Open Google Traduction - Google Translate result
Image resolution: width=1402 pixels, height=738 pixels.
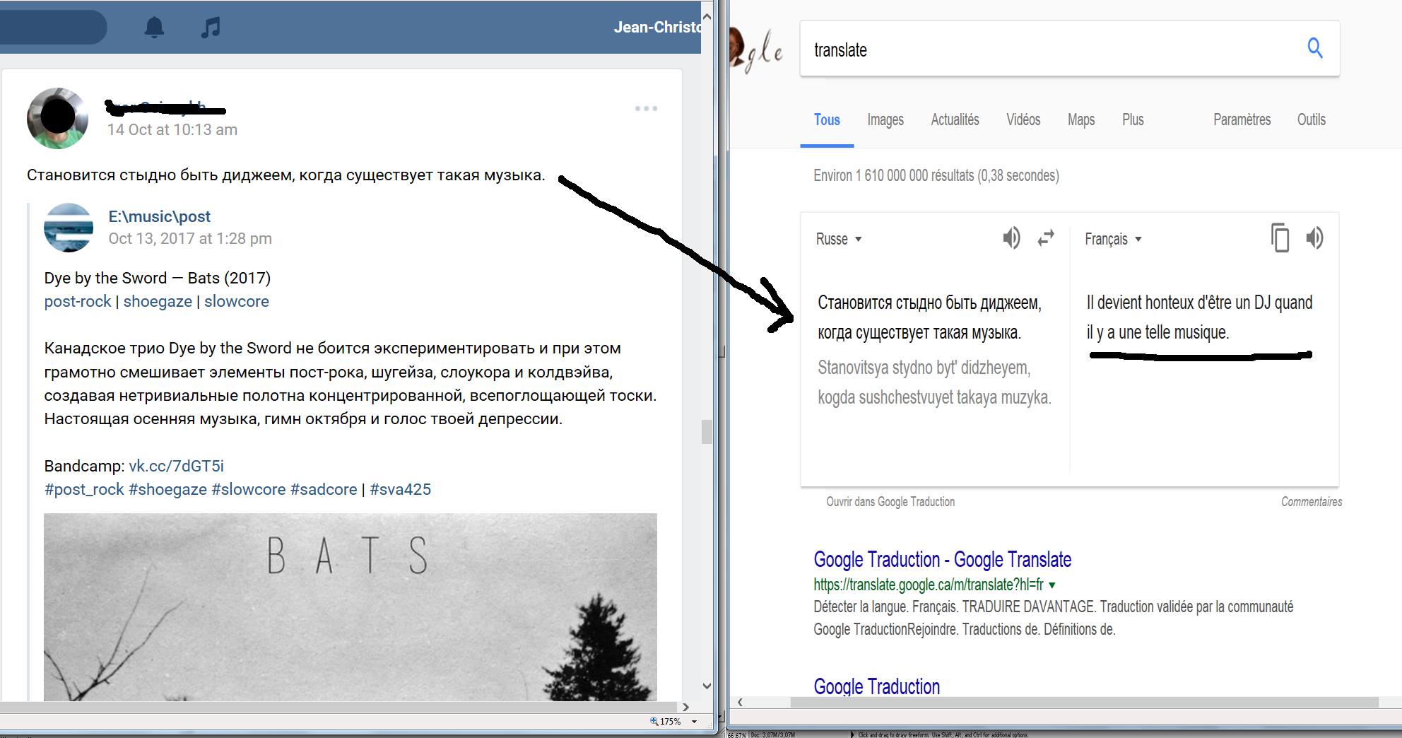pos(942,559)
